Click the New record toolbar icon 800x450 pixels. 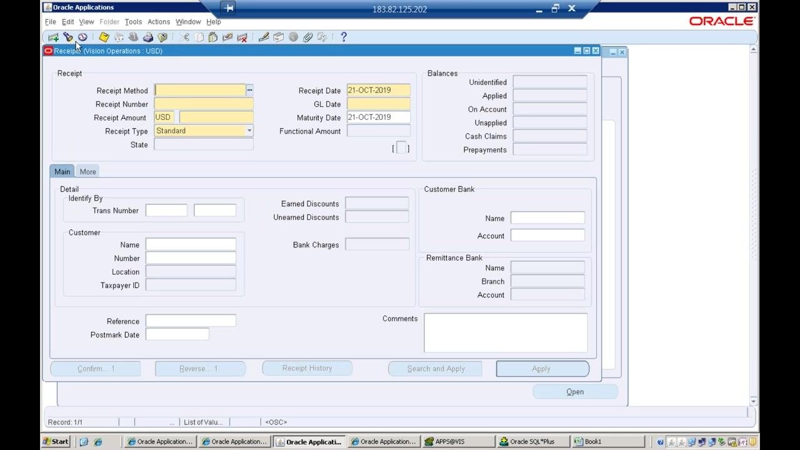pyautogui.click(x=53, y=37)
